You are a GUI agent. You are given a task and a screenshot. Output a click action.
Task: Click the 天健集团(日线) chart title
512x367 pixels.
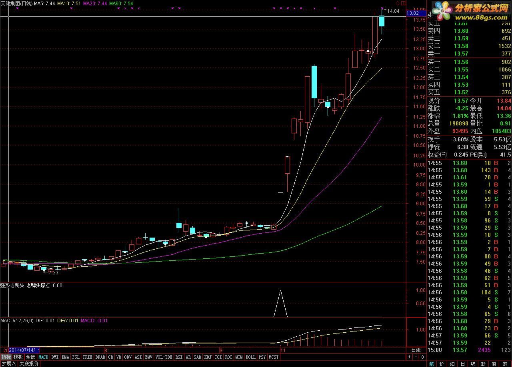[16, 3]
